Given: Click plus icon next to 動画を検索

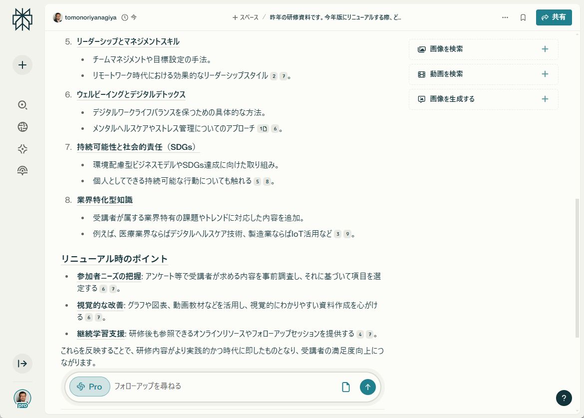Looking at the screenshot, I should [545, 74].
